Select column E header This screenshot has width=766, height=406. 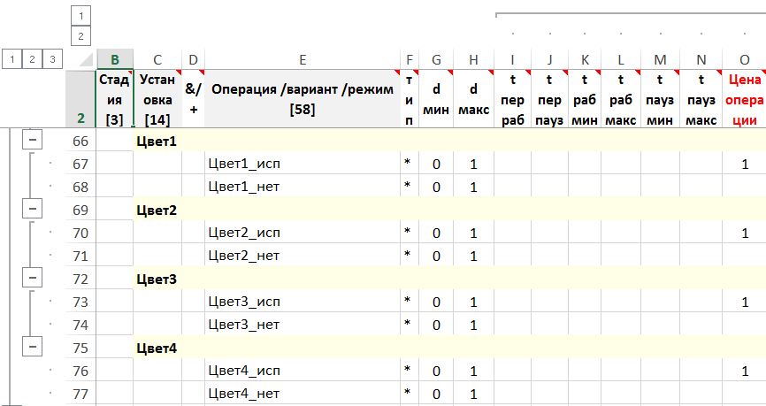pyautogui.click(x=303, y=59)
